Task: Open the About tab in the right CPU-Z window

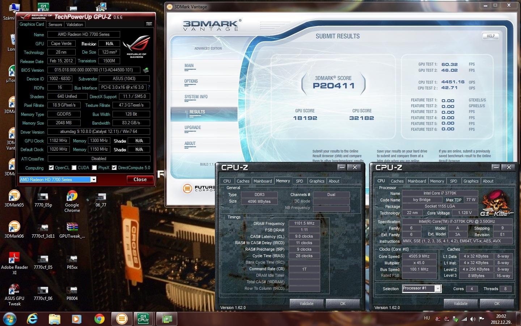Action: click(x=488, y=181)
